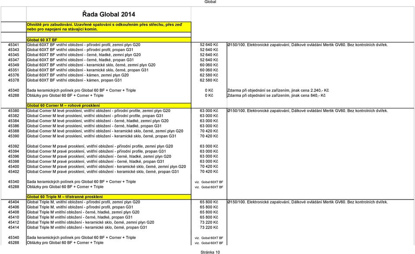Screen dimensions: 415x254
Task: Select the 73 220 Kč price for code 45414
Action: (x=209, y=227)
